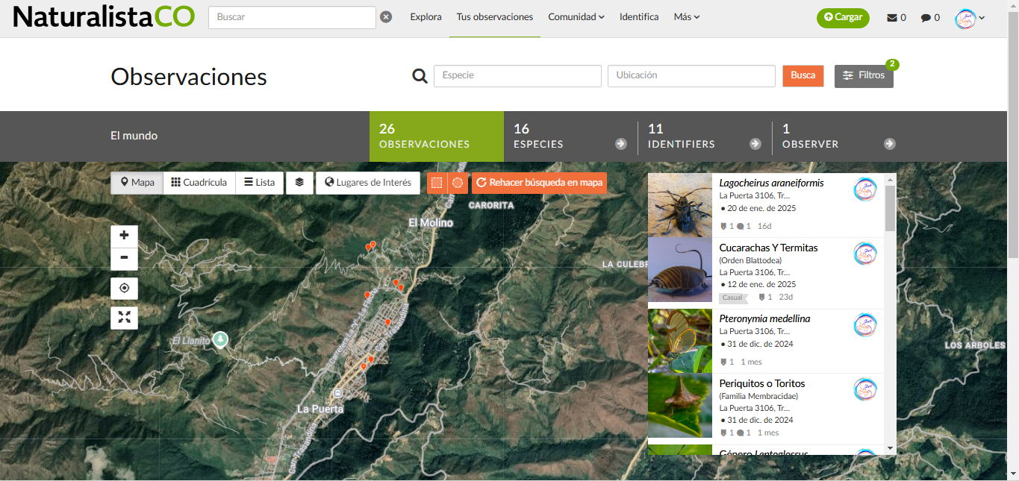Go to Observer arrow icon
The height and width of the screenshot is (481, 1019).
889,144
